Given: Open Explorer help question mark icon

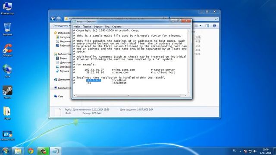Looking at the screenshot, I should pyautogui.click(x=214, y=26).
